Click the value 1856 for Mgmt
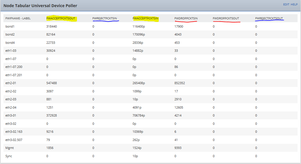 [50, 148]
